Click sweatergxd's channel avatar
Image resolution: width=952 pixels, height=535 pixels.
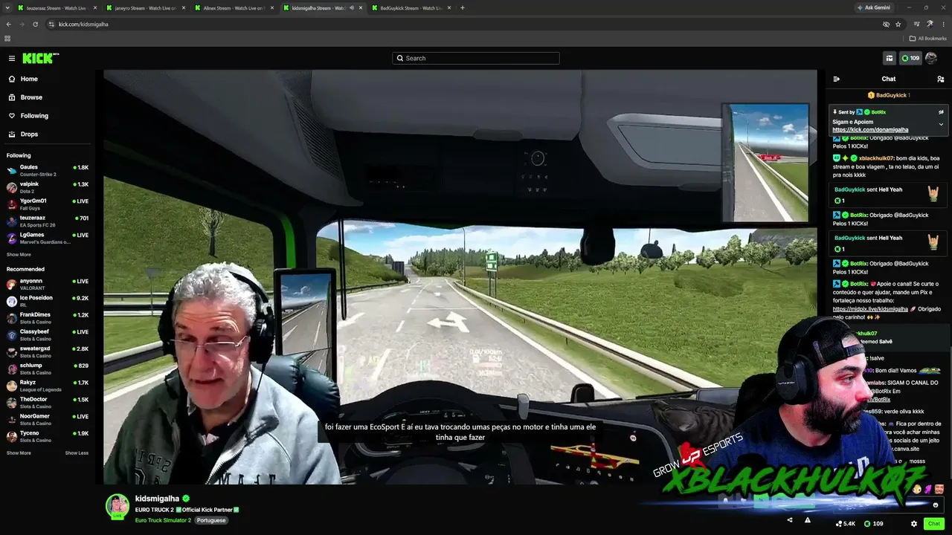point(12,352)
